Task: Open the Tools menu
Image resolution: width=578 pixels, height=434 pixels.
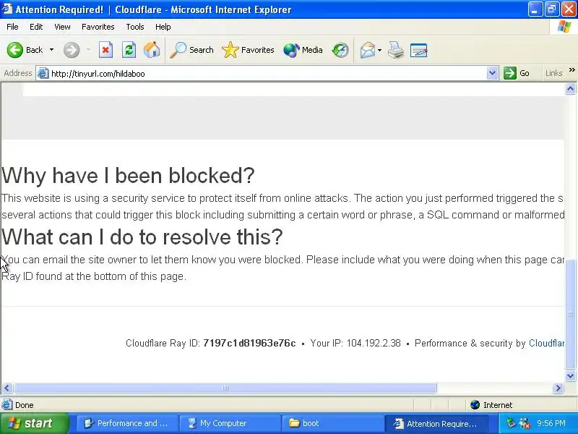Action: pos(135,27)
